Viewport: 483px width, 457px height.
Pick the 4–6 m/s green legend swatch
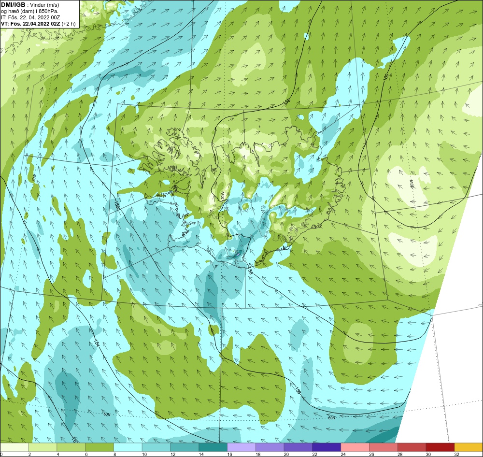coord(71,447)
